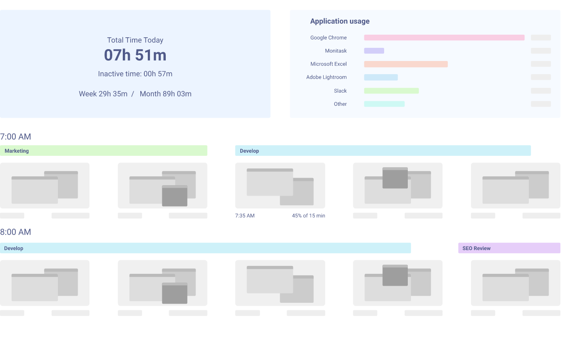Open the 7:35 AM screenshot thumbnail
The image size is (574, 337).
pos(280,186)
